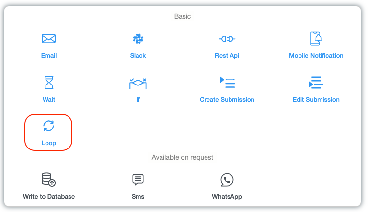The height and width of the screenshot is (212, 368).
Task: Select the Edit Submission list icon
Action: coord(316,83)
